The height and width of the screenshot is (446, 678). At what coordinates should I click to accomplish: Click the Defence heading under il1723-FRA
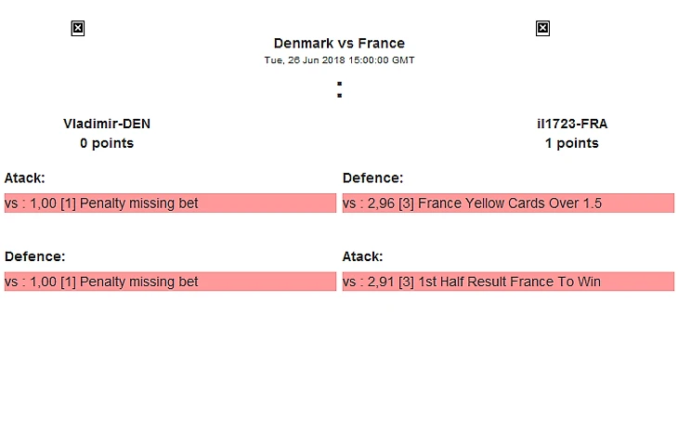tap(373, 177)
